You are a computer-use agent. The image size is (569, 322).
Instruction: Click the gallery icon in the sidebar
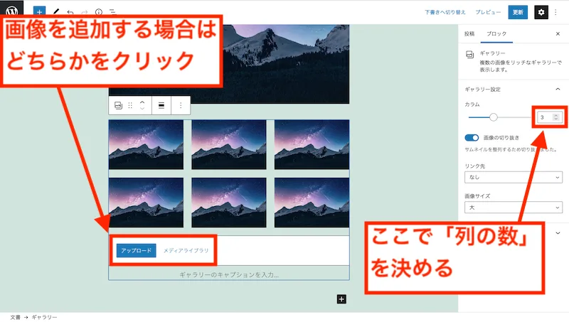coord(469,55)
